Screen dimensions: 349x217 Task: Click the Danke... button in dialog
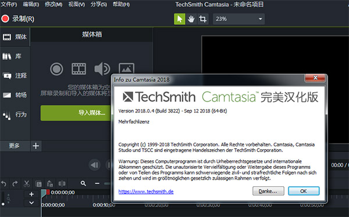pos(268,191)
